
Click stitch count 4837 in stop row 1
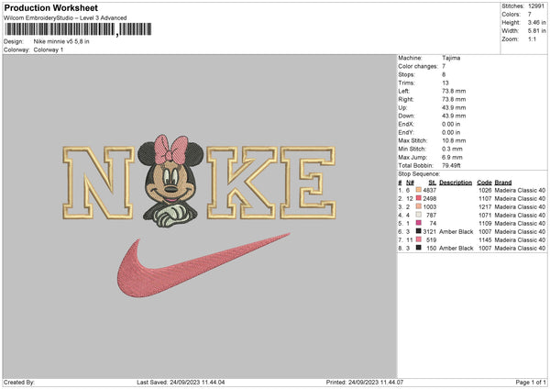click(x=430, y=190)
